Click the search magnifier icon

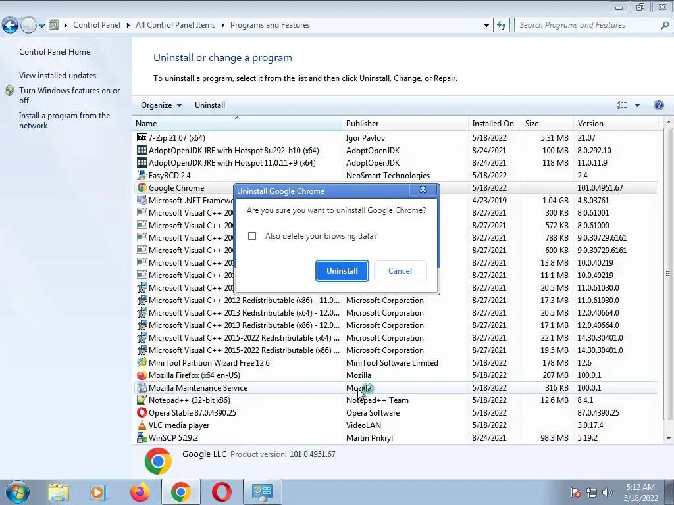(665, 25)
